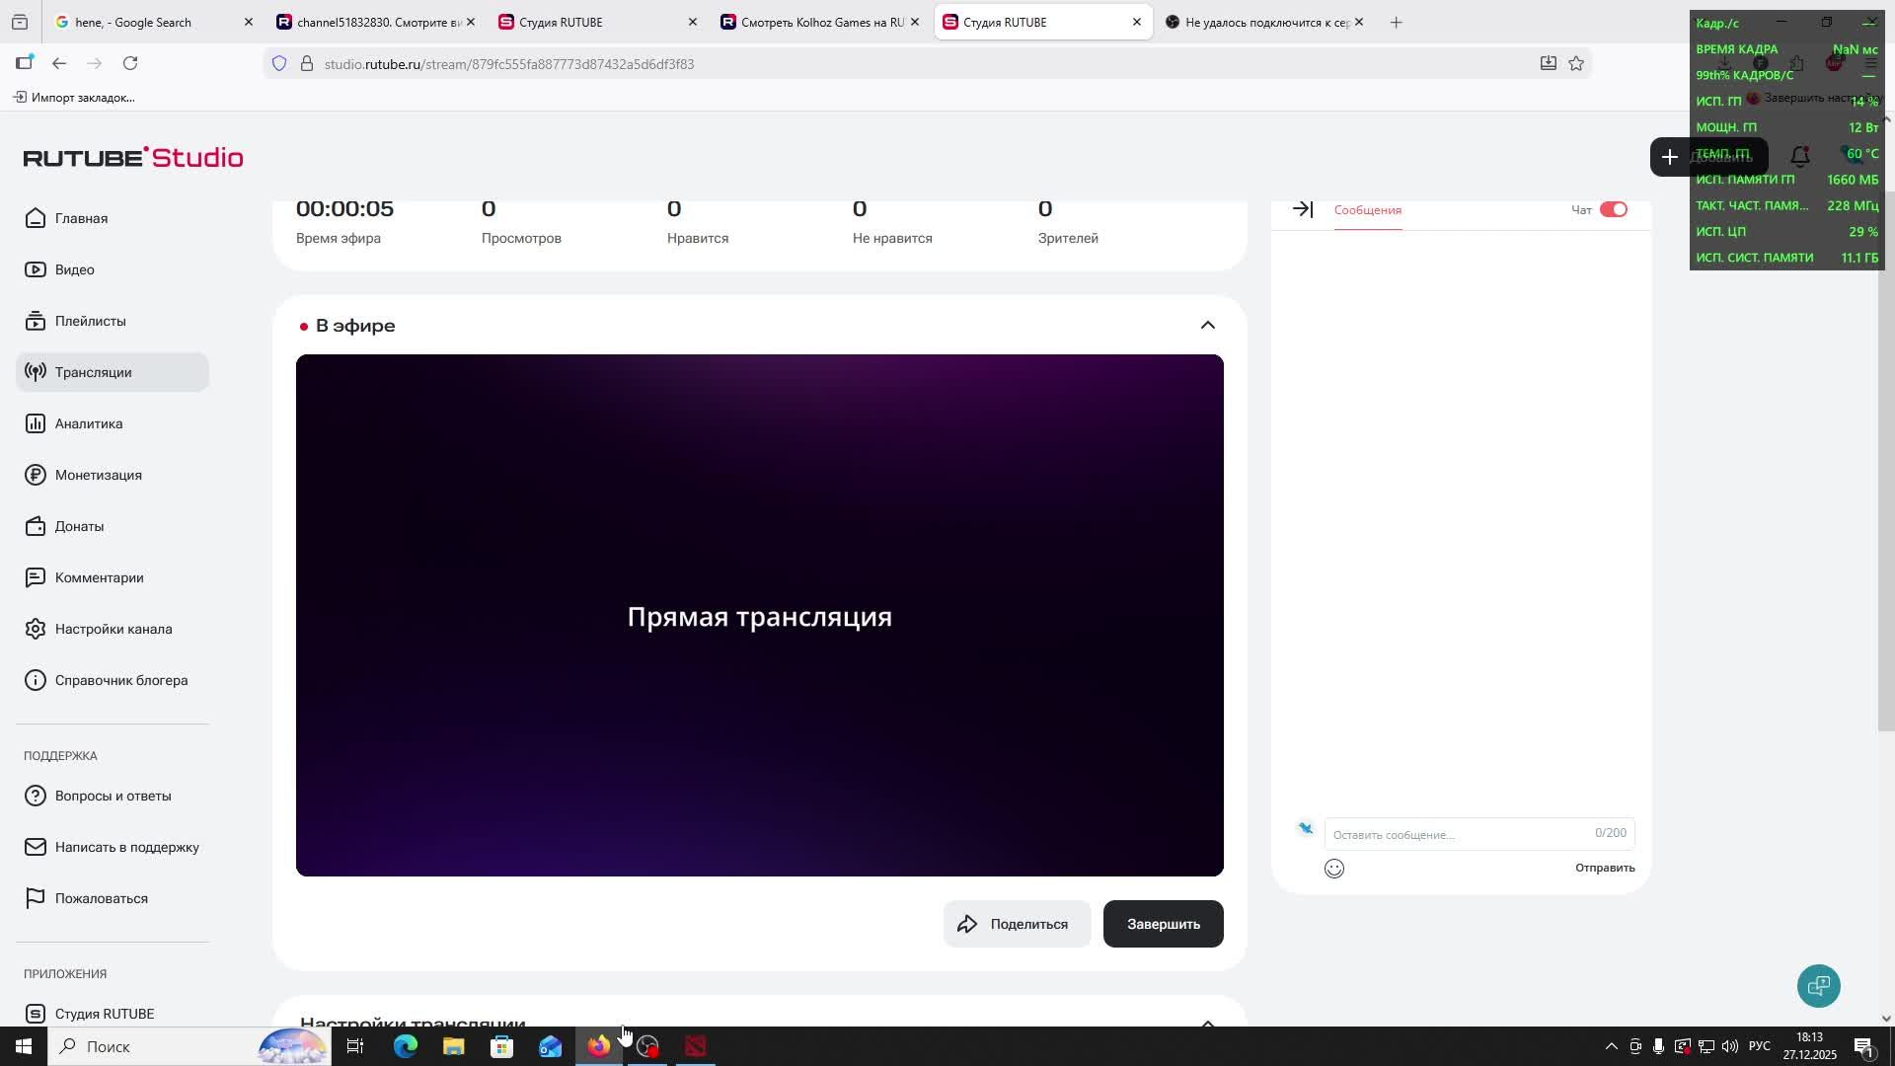Open emoji picker in chat
This screenshot has width=1895, height=1066.
coord(1333,869)
